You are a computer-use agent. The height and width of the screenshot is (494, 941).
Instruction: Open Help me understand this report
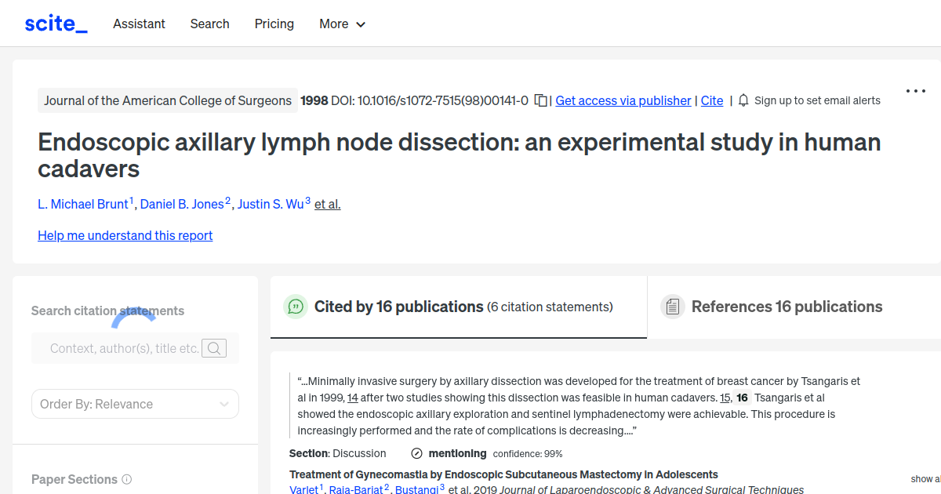(125, 235)
